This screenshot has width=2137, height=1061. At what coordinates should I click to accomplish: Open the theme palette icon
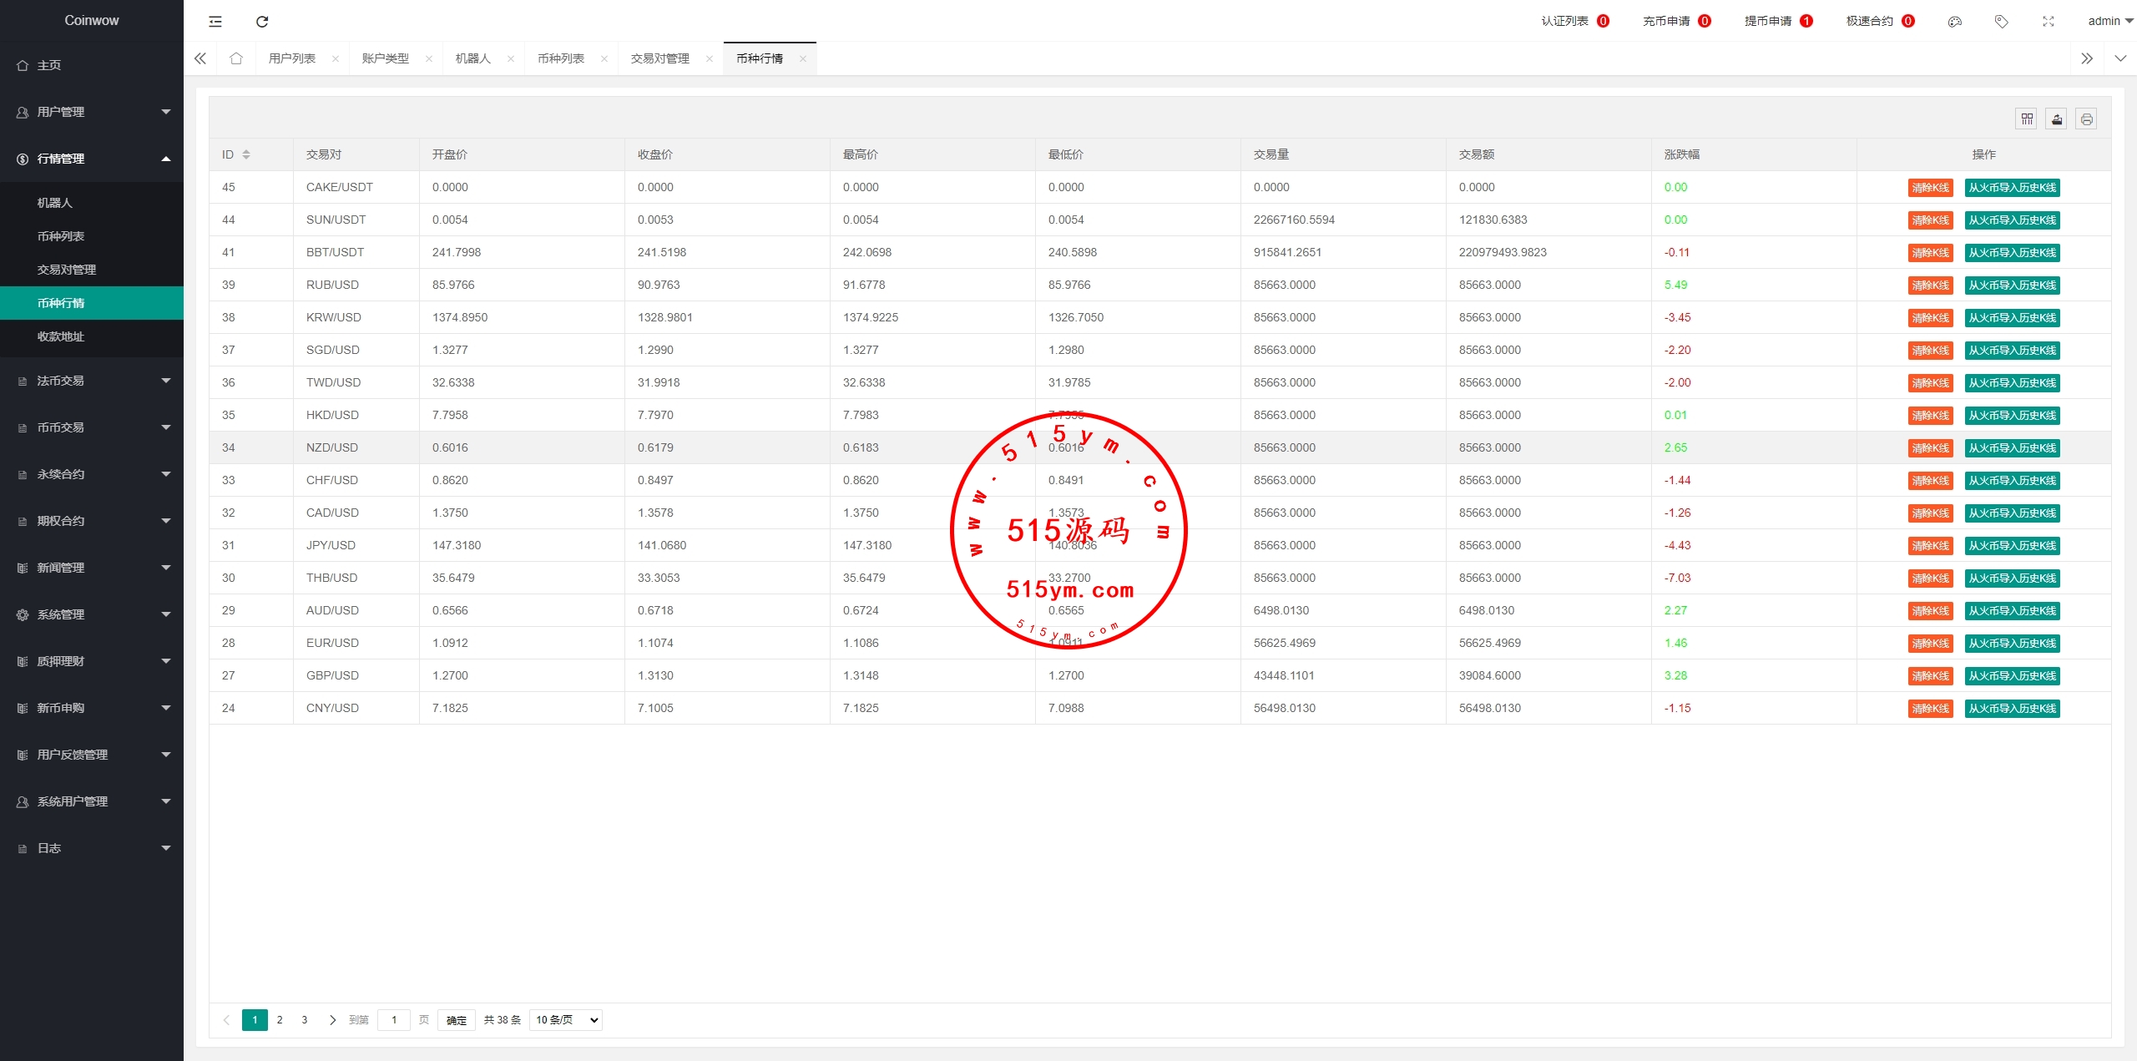1954,21
